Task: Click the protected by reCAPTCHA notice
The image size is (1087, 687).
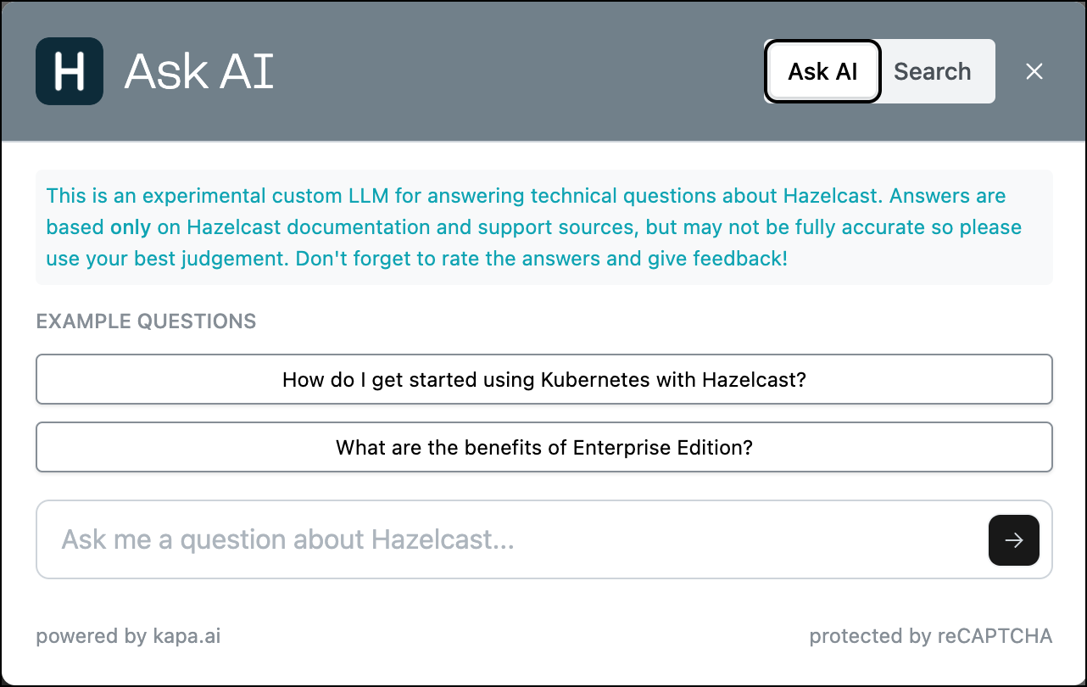Action: coord(931,635)
